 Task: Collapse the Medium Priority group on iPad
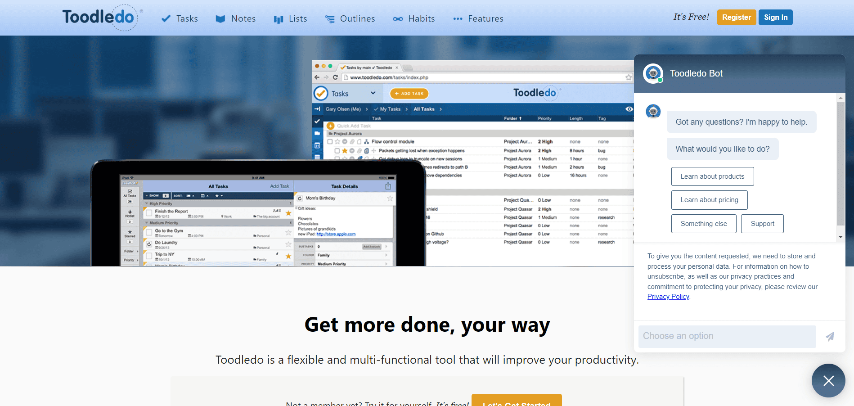click(146, 223)
